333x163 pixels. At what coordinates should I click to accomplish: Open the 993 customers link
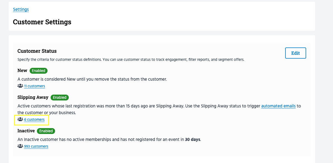[x=36, y=146]
